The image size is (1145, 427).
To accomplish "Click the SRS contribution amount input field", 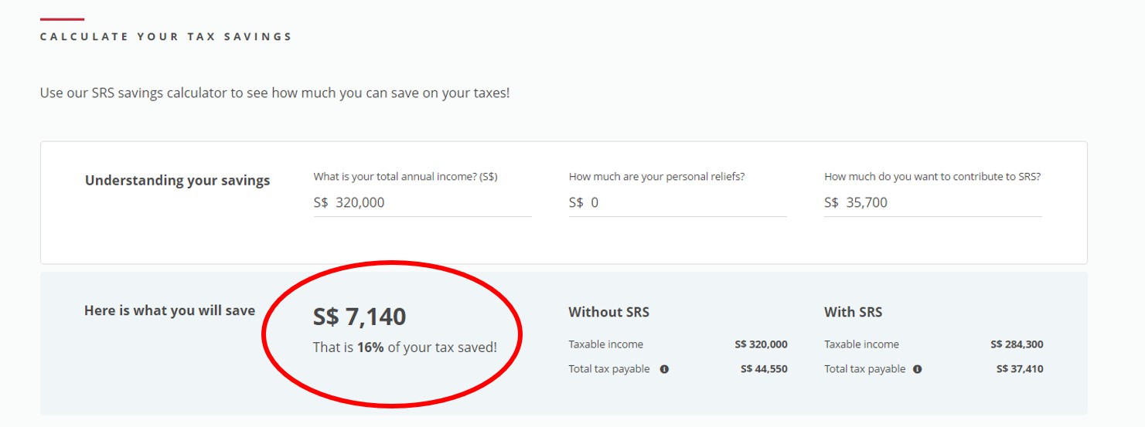I will [x=932, y=203].
